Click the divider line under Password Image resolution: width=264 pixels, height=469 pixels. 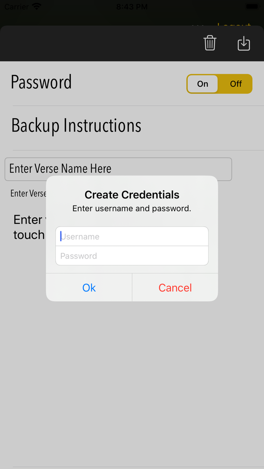pos(132,103)
